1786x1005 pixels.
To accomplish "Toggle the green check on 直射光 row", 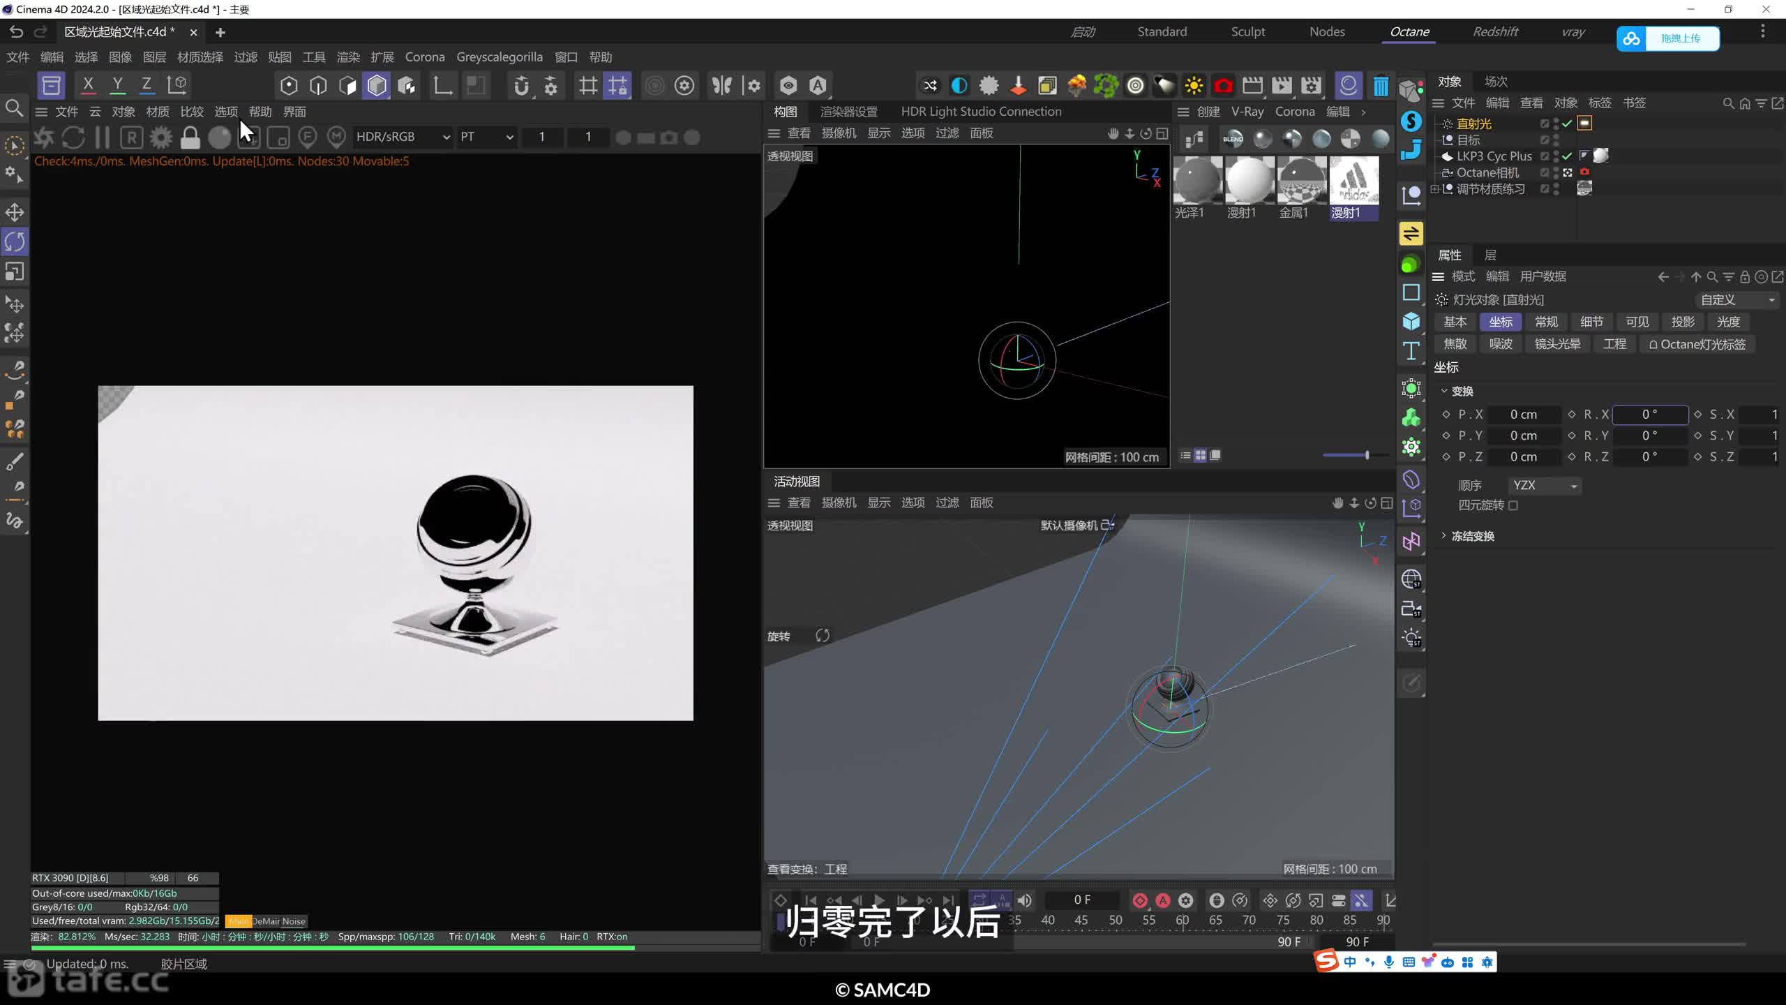I will pos(1567,124).
